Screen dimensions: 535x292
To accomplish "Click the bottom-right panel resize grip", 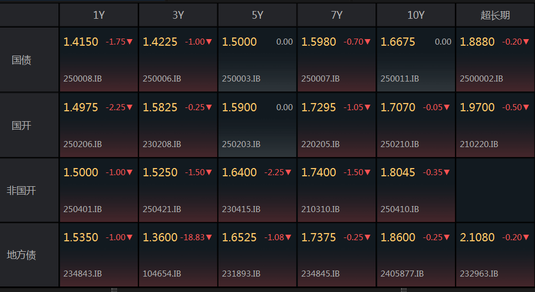I will 404,290.
